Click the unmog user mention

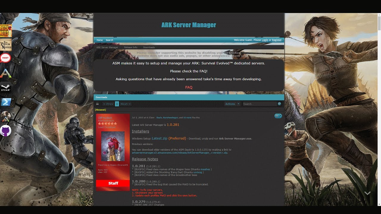pyautogui.click(x=198, y=172)
